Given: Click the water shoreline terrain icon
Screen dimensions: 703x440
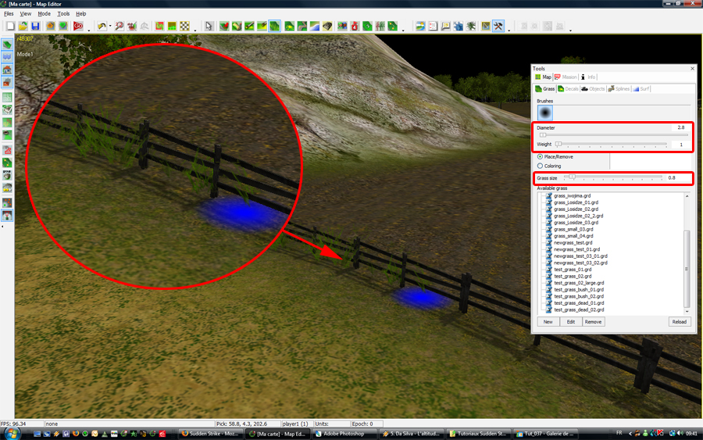Looking at the screenshot, I should click(315, 26).
